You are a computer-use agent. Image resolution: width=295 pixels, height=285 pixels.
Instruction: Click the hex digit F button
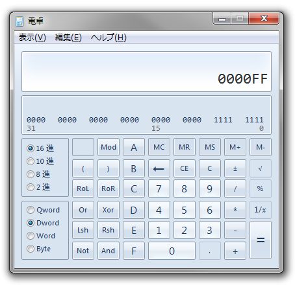tap(134, 251)
